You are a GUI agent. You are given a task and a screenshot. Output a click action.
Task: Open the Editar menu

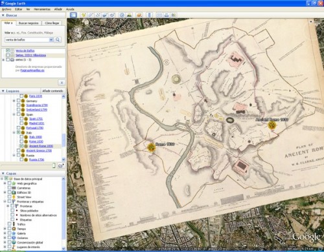[x=19, y=9]
